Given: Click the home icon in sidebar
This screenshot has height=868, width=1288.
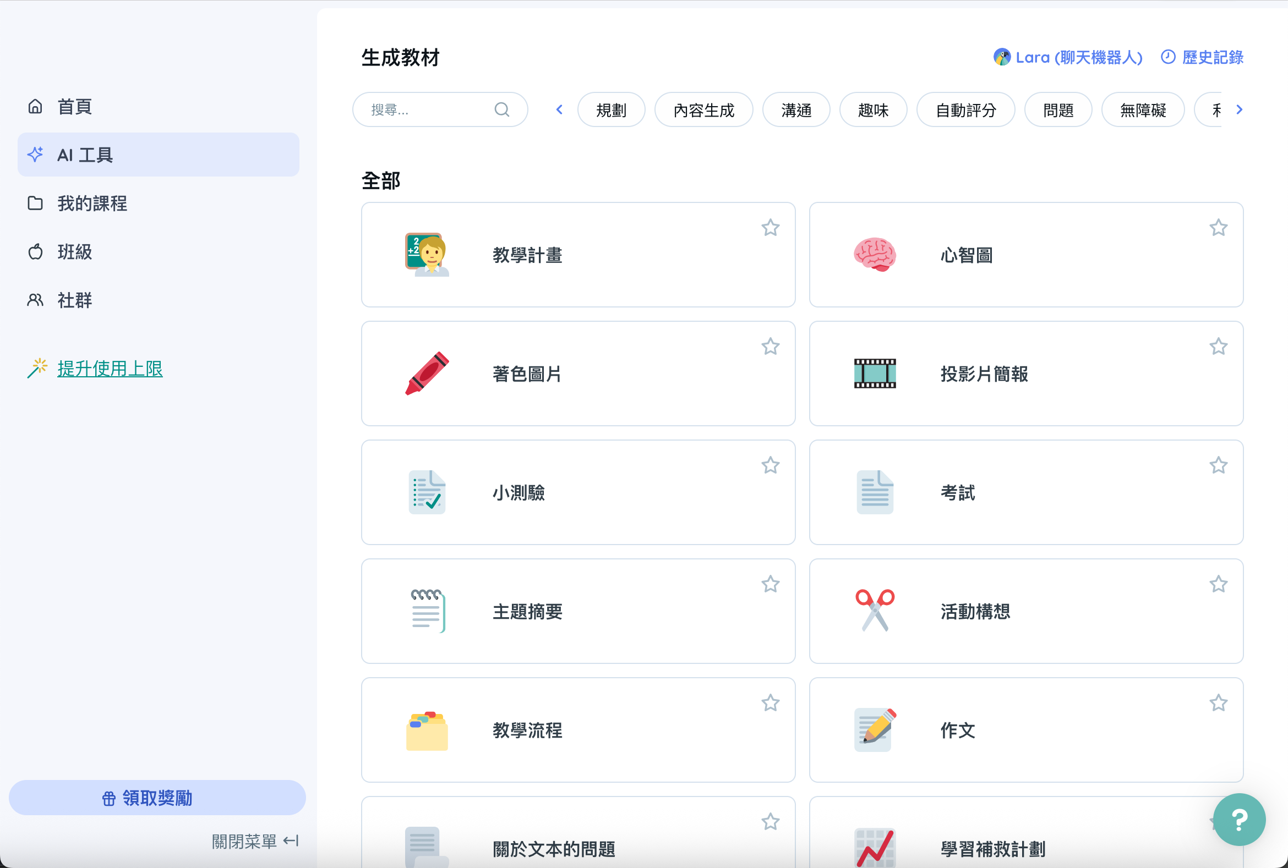Looking at the screenshot, I should 35,106.
